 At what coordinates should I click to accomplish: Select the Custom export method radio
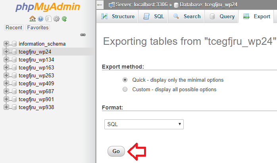pos(125,89)
